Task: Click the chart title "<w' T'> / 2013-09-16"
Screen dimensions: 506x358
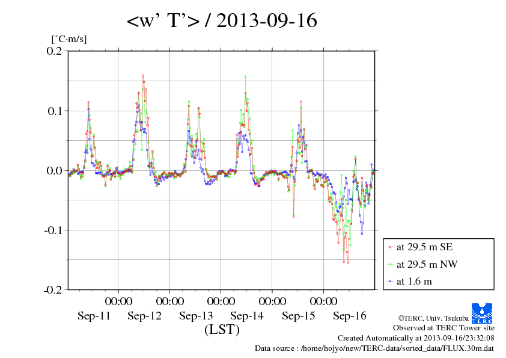Action: (222, 20)
